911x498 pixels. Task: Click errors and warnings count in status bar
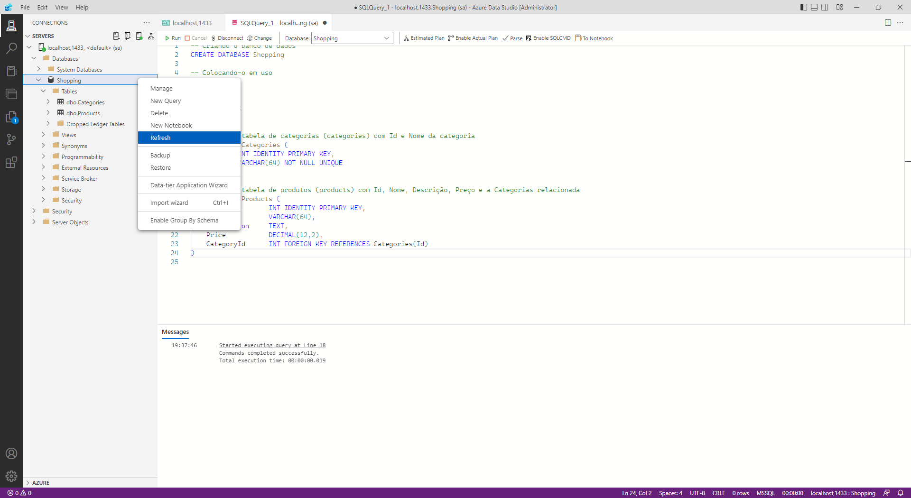coord(19,493)
